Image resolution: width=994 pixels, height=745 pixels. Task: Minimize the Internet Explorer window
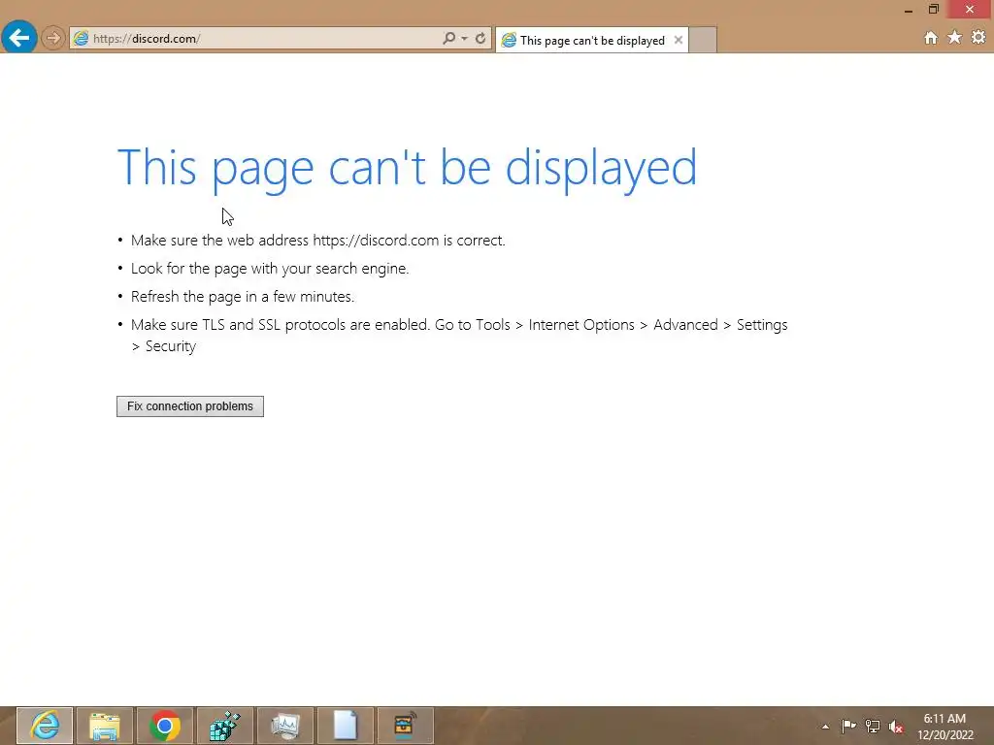pos(909,10)
